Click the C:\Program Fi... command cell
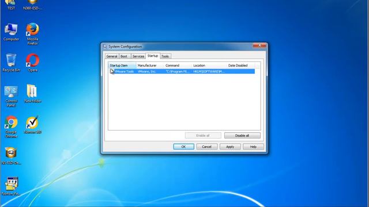Viewport: 369px width, 207px height. click(178, 71)
